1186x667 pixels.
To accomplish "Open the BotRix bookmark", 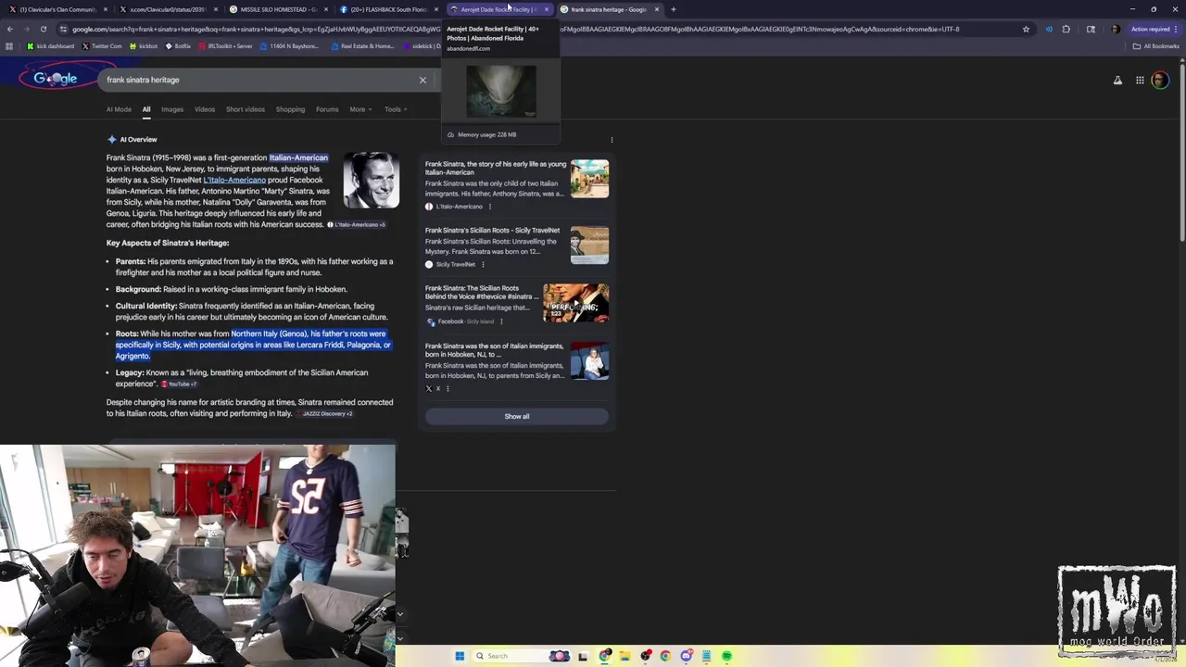I will pos(179,45).
